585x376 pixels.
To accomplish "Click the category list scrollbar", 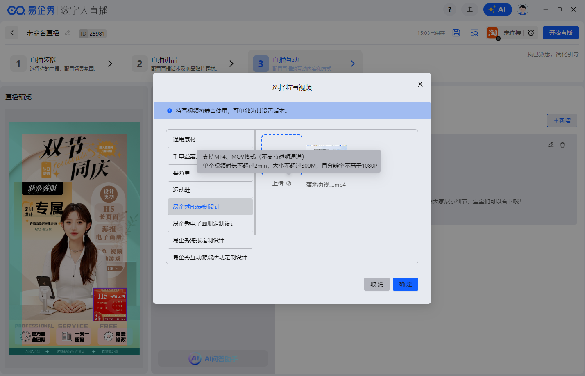I will (255, 182).
